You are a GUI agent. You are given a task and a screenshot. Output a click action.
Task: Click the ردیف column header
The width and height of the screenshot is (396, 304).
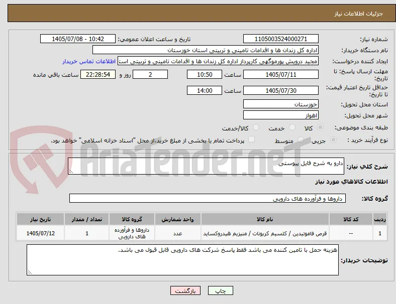point(380,219)
